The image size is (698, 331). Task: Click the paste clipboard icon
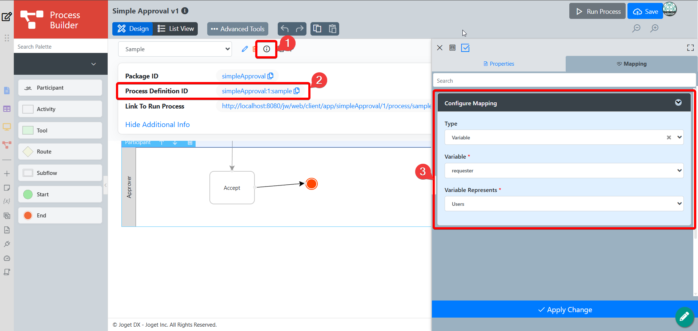click(332, 29)
